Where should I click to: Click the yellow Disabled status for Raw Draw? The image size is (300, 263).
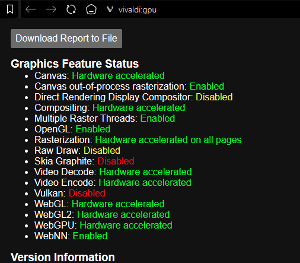coord(102,151)
